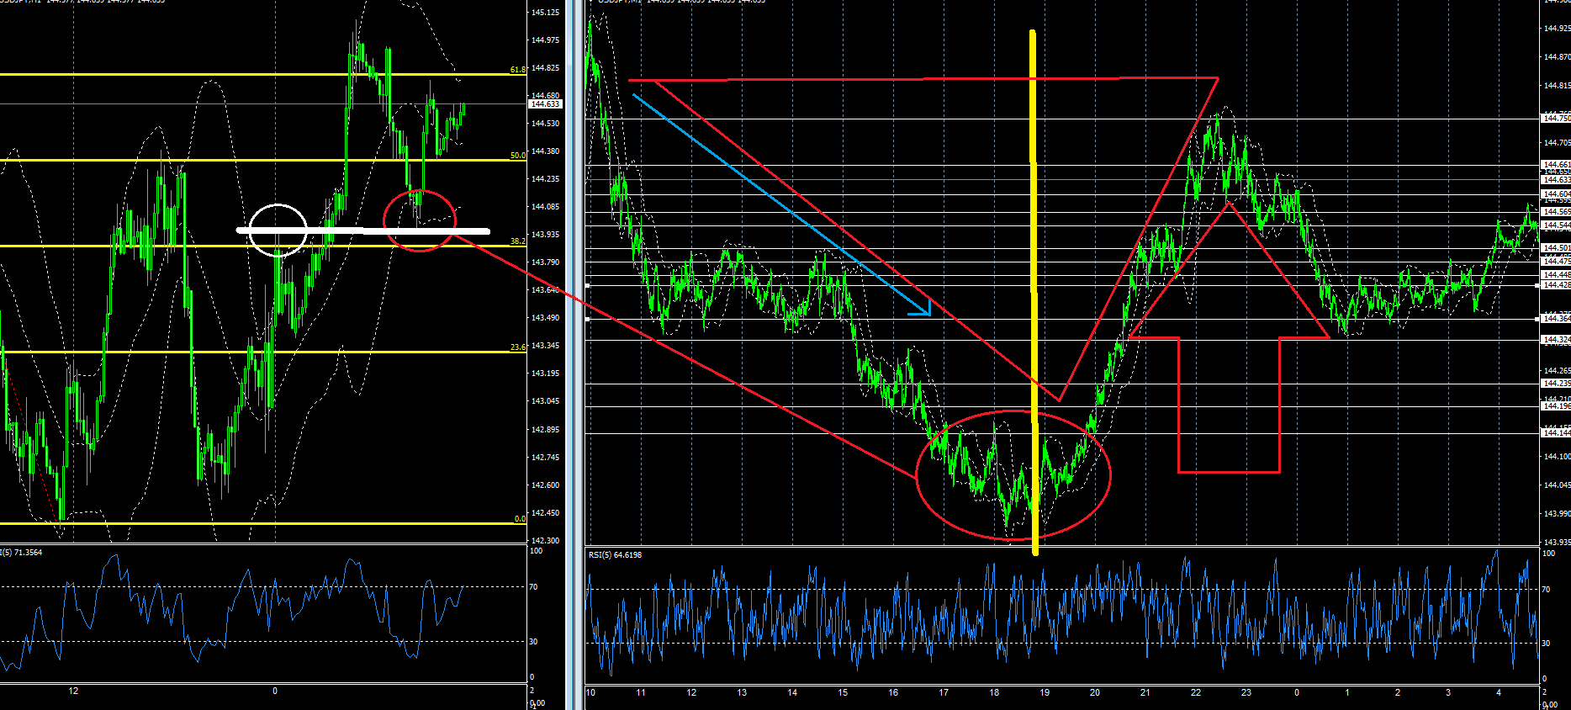The height and width of the screenshot is (710, 1571).
Task: Select the thick yellow vertical line
Action: pyautogui.click(x=1034, y=293)
